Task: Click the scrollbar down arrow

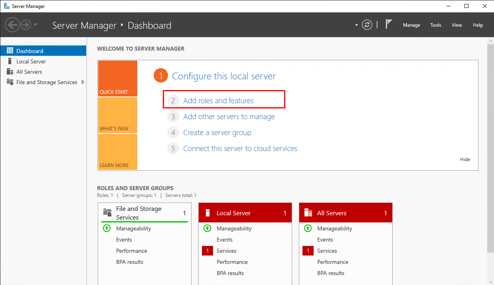Action: tap(490, 282)
